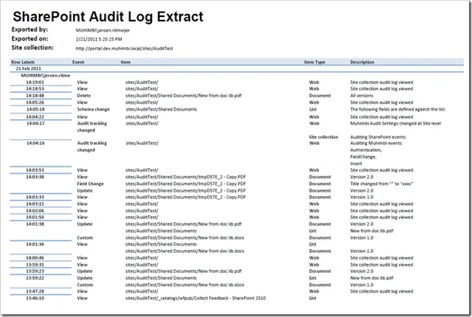Select the 14:01:50 time row
472x317 pixels.
35,217
